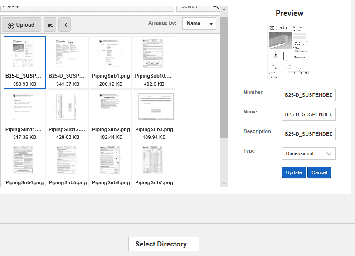Screen dimensions: 355x256
Task: Click the Arrange by label
Action: [162, 23]
